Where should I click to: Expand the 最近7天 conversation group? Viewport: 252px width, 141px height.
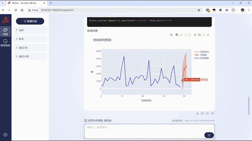coord(31,48)
